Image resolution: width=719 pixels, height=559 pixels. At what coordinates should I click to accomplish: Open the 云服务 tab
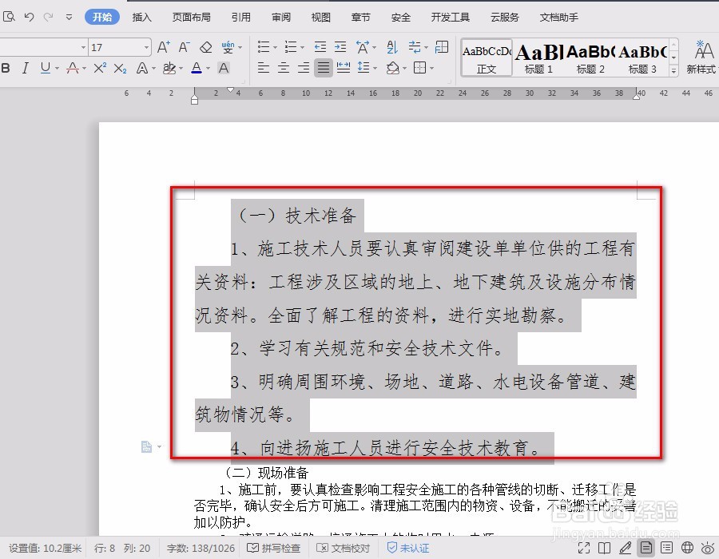504,18
